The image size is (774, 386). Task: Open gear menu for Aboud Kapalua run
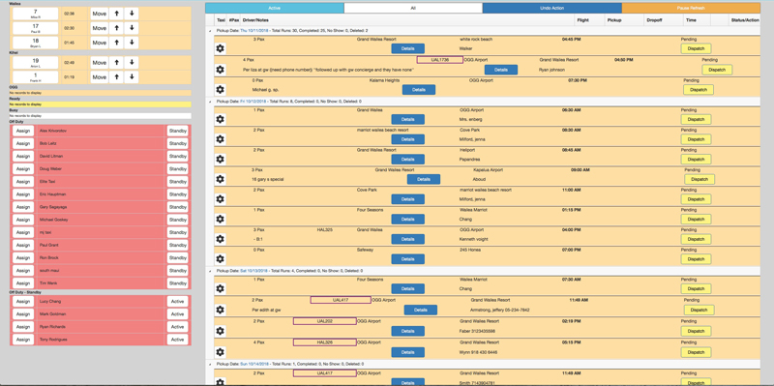(x=221, y=179)
